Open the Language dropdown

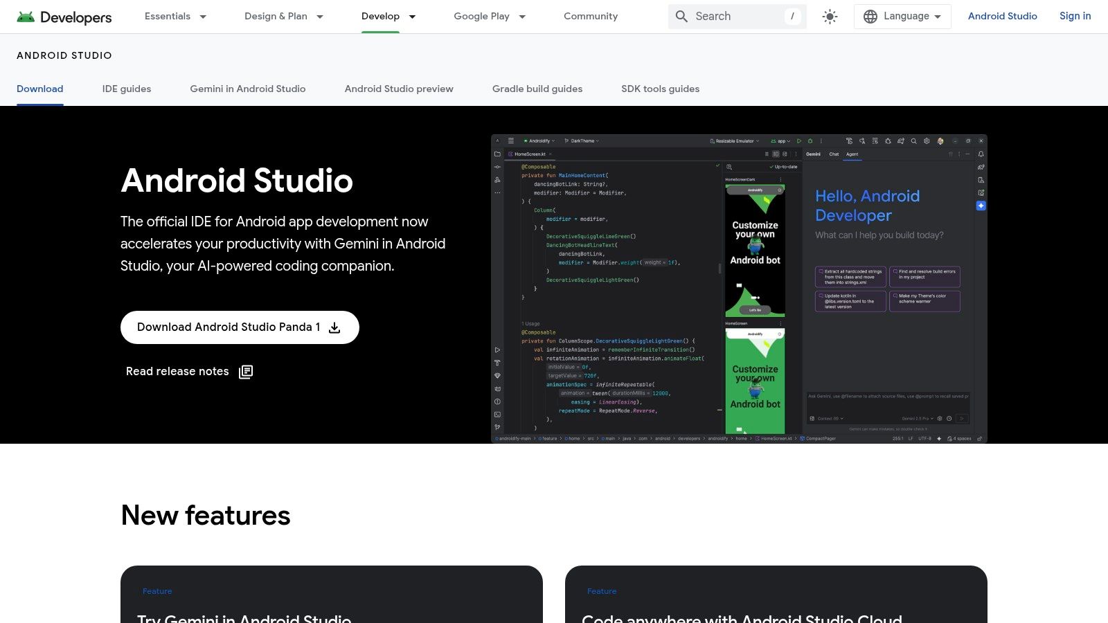[902, 16]
